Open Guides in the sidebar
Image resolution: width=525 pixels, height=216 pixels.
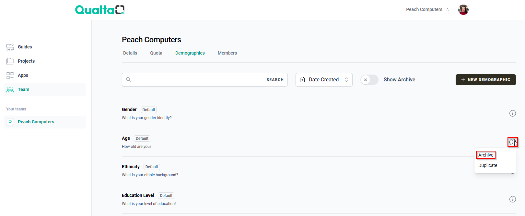tap(45, 47)
